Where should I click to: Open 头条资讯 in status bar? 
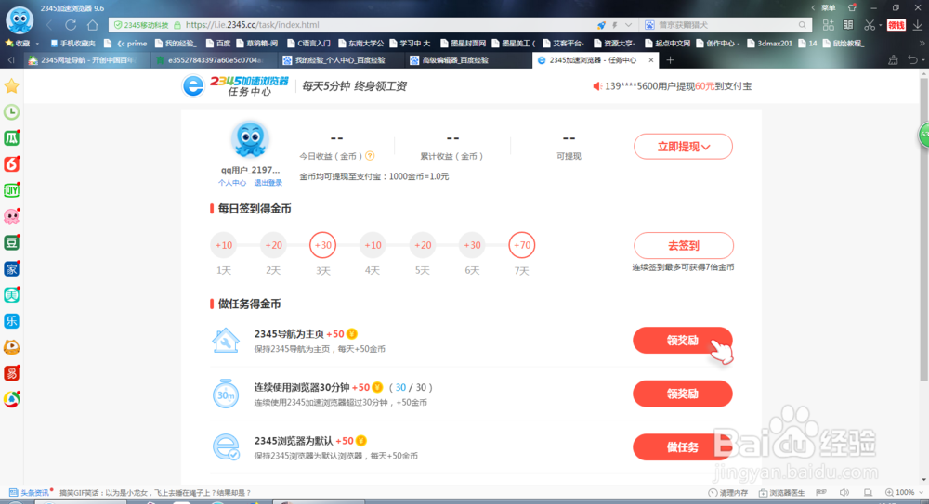29,492
